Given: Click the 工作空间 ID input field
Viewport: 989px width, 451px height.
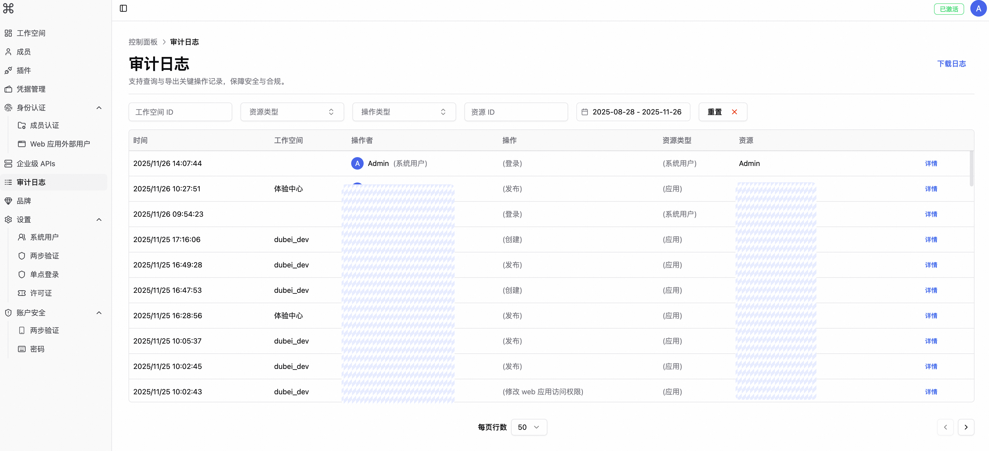Looking at the screenshot, I should click(x=180, y=112).
